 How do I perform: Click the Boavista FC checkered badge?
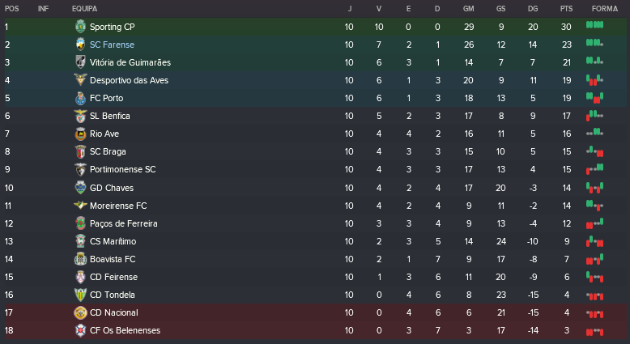80,259
